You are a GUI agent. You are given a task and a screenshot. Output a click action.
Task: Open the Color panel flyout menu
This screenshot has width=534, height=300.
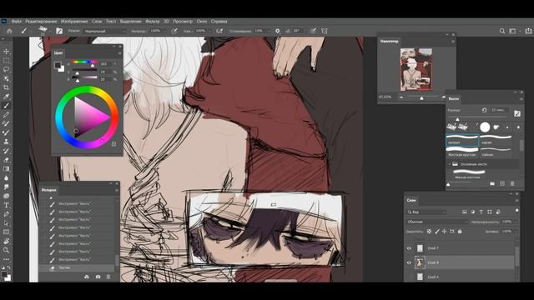[x=119, y=53]
